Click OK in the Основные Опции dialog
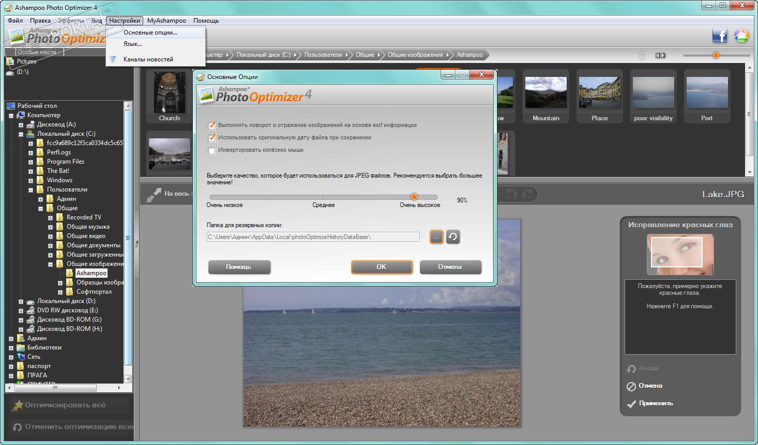The height and width of the screenshot is (445, 758). click(382, 267)
